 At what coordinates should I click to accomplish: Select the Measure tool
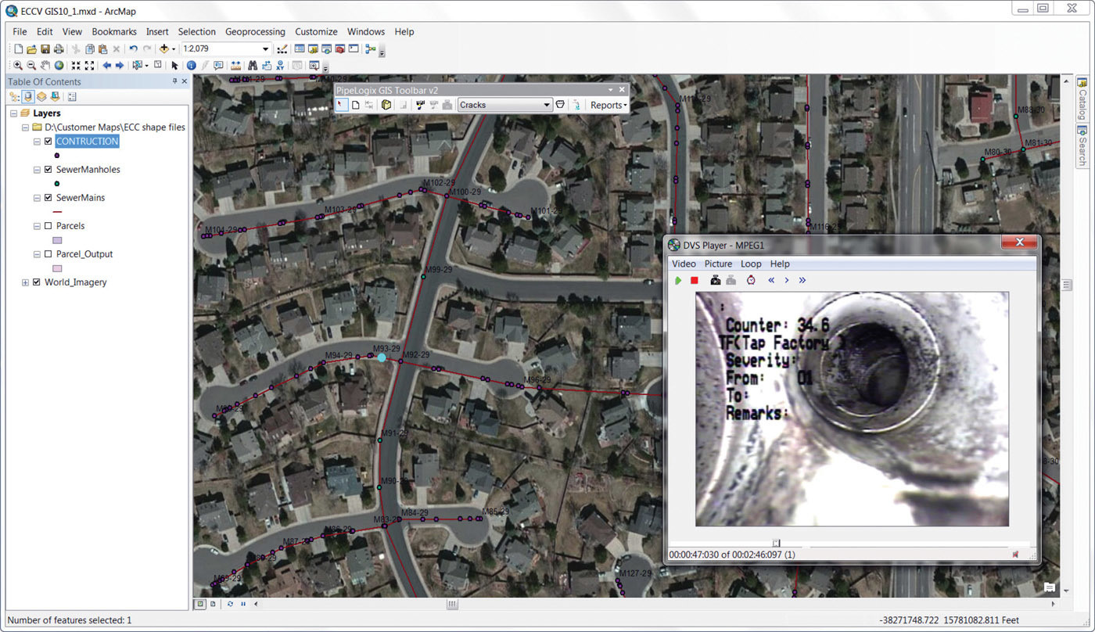(237, 66)
